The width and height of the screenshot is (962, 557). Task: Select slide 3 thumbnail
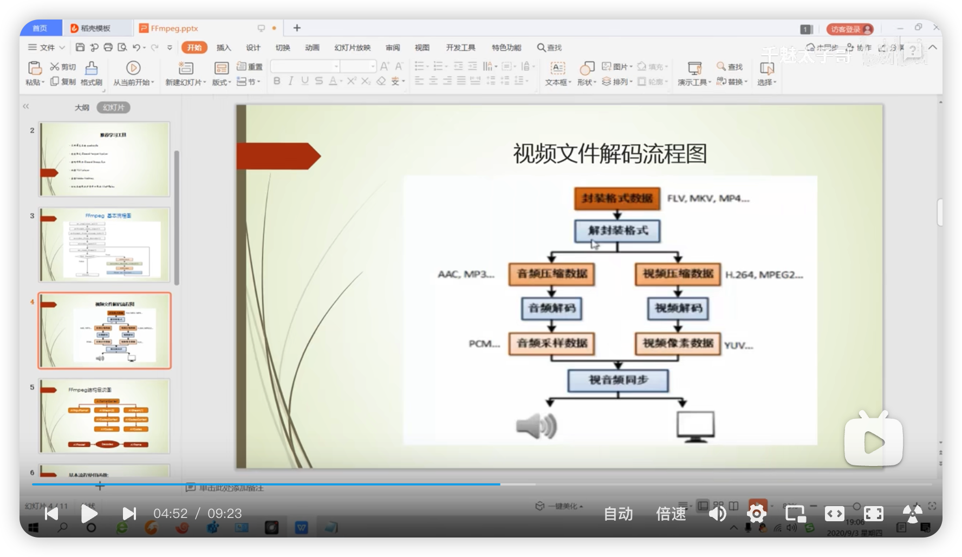pyautogui.click(x=104, y=244)
